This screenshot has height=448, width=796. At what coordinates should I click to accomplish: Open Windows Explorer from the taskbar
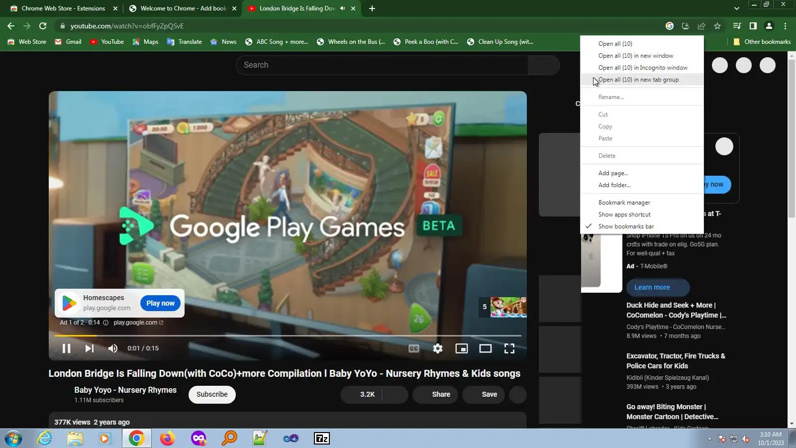75,439
